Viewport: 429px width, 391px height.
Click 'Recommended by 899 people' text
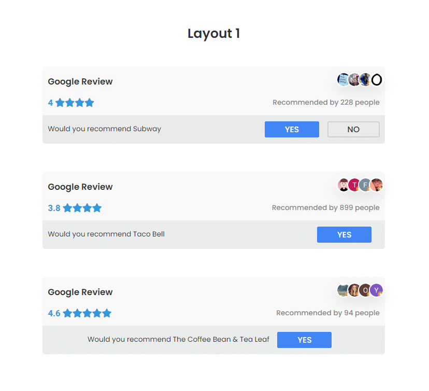point(325,207)
